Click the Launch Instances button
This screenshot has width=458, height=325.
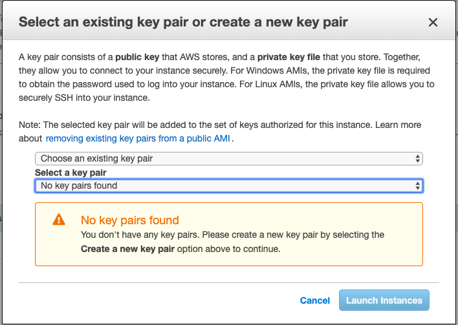pyautogui.click(x=384, y=300)
